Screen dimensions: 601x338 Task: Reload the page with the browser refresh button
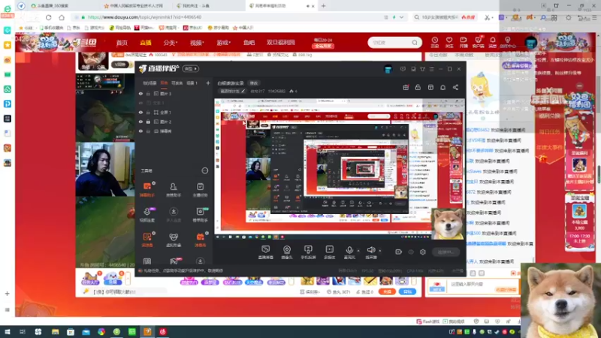(x=48, y=17)
